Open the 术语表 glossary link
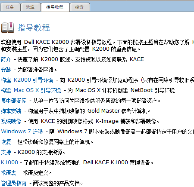 [9, 173]
